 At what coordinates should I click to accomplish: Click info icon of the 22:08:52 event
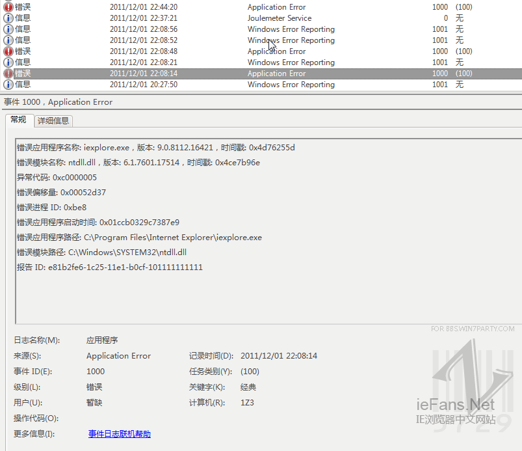pos(8,40)
